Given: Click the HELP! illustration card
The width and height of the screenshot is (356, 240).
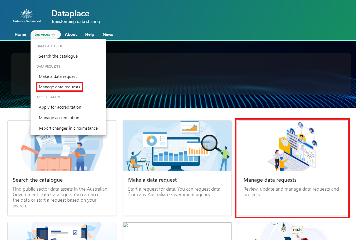Looking at the screenshot, I should tap(293, 231).
